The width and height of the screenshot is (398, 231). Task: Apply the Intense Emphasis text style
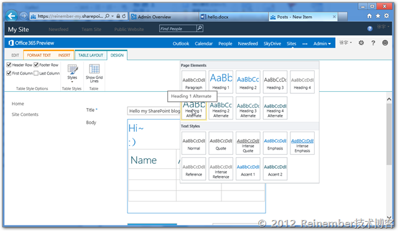[302, 143]
